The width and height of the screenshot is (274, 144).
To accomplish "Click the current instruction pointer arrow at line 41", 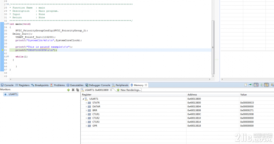I will 3,50.
